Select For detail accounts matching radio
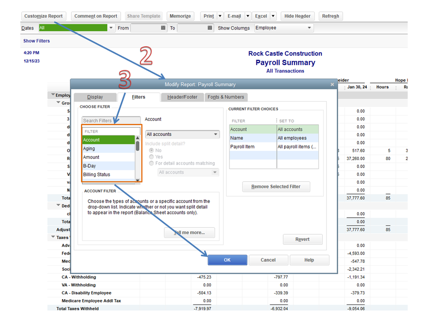The image size is (428, 321). tap(151, 163)
